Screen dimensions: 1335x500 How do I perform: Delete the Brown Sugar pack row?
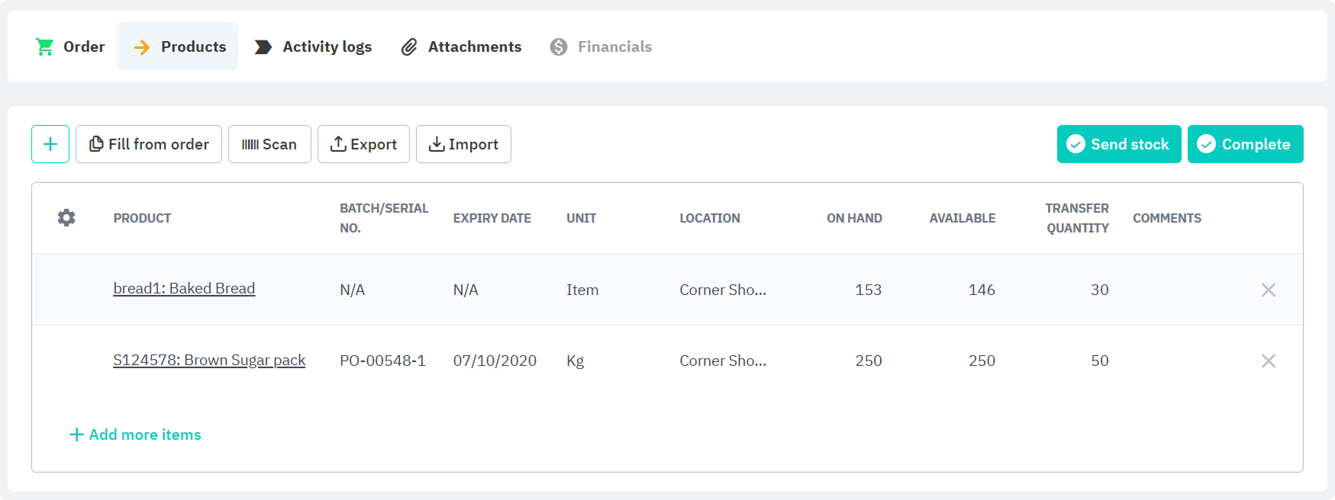click(x=1268, y=361)
